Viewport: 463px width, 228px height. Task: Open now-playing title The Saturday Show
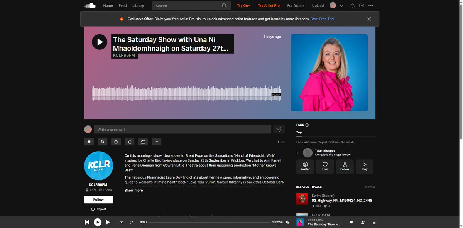[324, 224]
